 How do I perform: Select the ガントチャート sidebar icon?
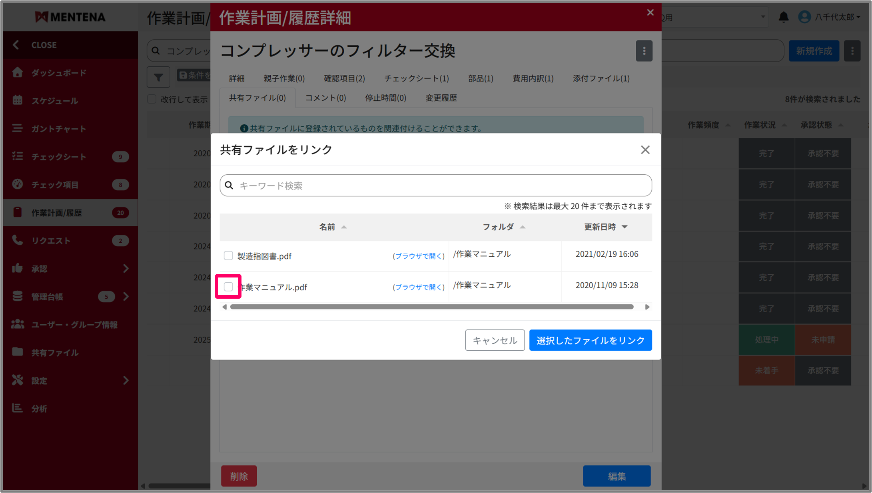[17, 128]
